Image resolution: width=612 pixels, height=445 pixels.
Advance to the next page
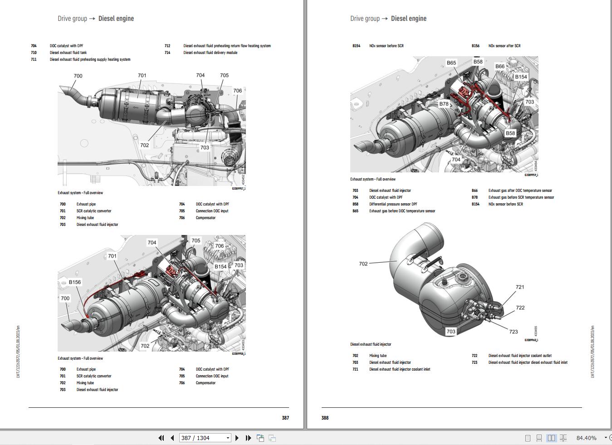237,438
